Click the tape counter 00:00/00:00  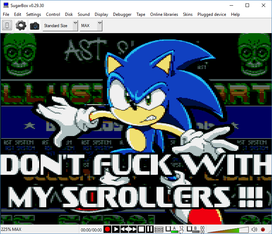(91, 230)
